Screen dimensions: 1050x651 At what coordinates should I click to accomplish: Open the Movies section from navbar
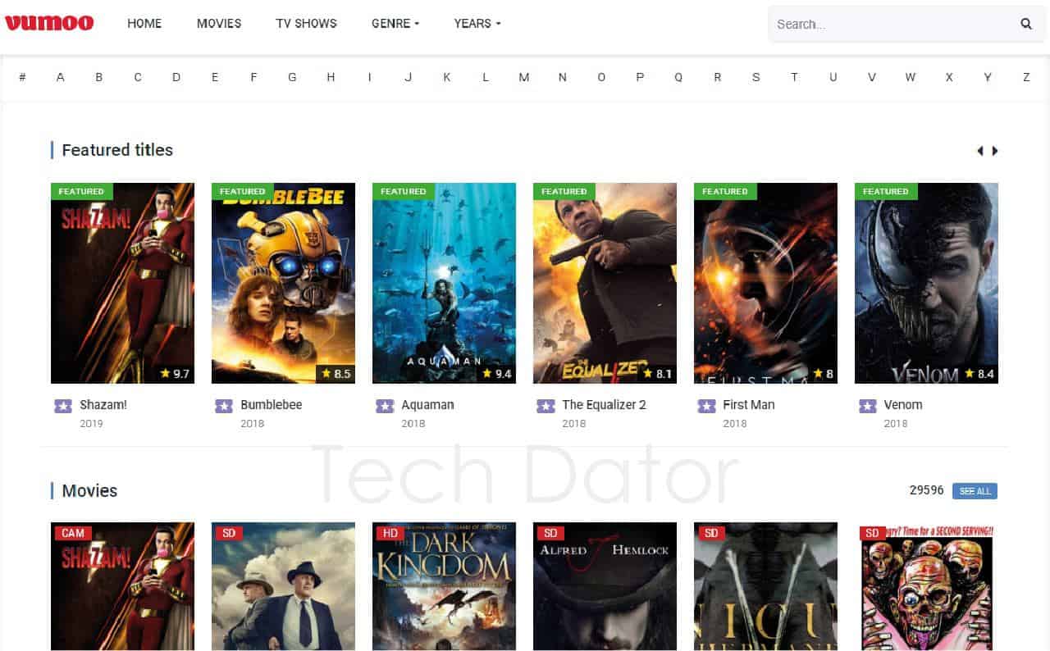click(x=219, y=24)
